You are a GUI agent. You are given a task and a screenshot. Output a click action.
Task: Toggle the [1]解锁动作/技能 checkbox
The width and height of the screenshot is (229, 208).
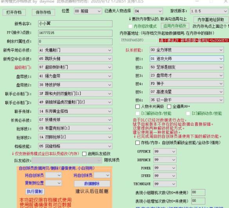coord(137,114)
